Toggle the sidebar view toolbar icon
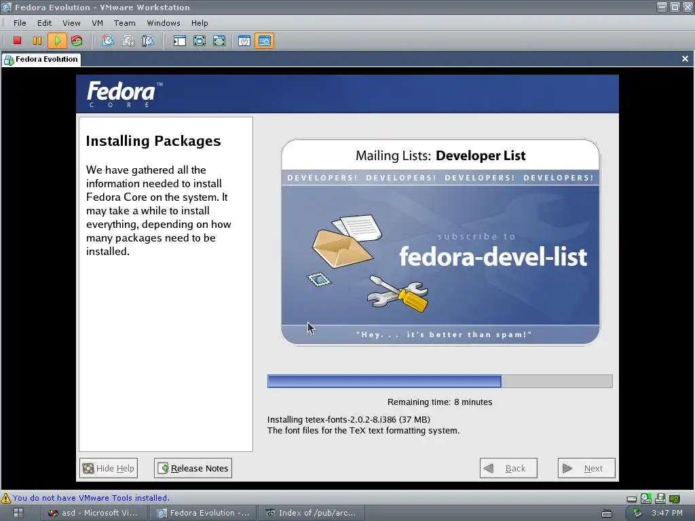Image resolution: width=695 pixels, height=521 pixels. [x=179, y=41]
